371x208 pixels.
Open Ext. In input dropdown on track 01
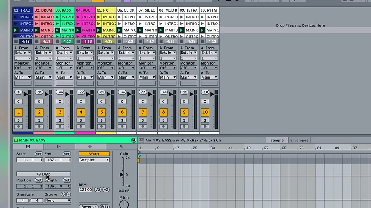point(23,53)
